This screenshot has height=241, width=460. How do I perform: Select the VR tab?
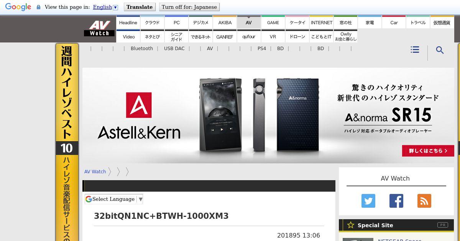tap(273, 36)
